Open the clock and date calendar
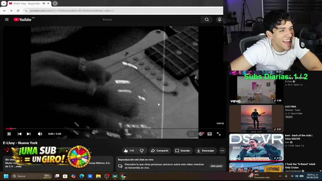Image resolution: width=322 pixels, height=181 pixels. click(312, 176)
